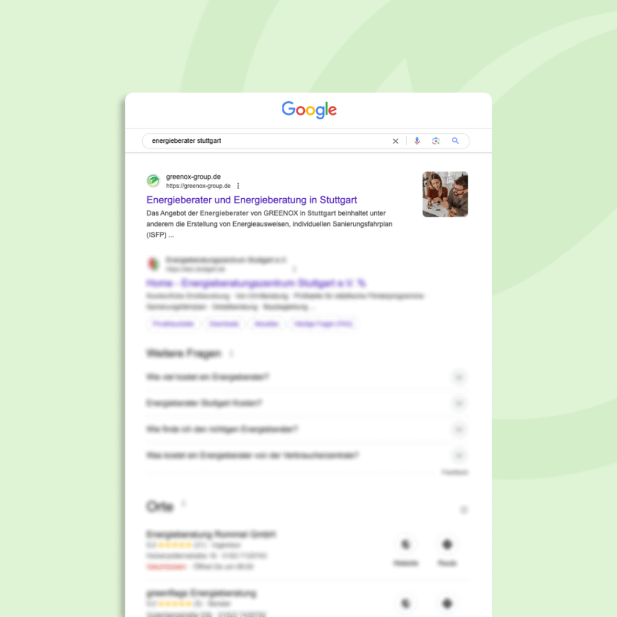Click the Google logo

click(x=309, y=110)
